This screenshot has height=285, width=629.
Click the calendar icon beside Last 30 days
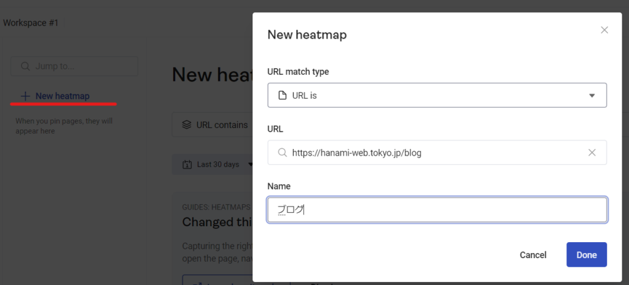(187, 164)
